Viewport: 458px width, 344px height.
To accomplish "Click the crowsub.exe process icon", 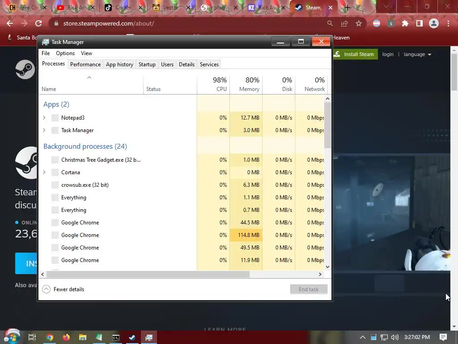I will 55,185.
